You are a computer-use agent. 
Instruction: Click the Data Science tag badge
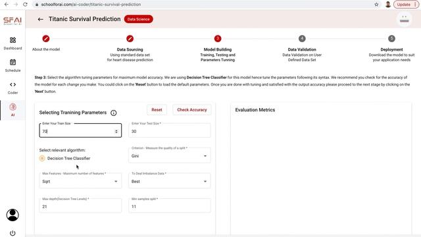(x=139, y=19)
